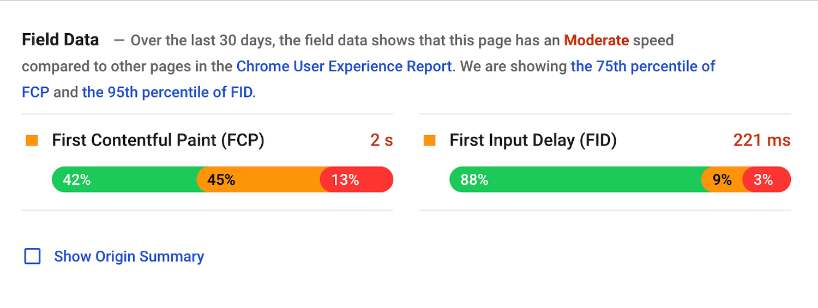Click the First Input Delay (FID) title
Image resolution: width=818 pixels, height=308 pixels.
533,141
